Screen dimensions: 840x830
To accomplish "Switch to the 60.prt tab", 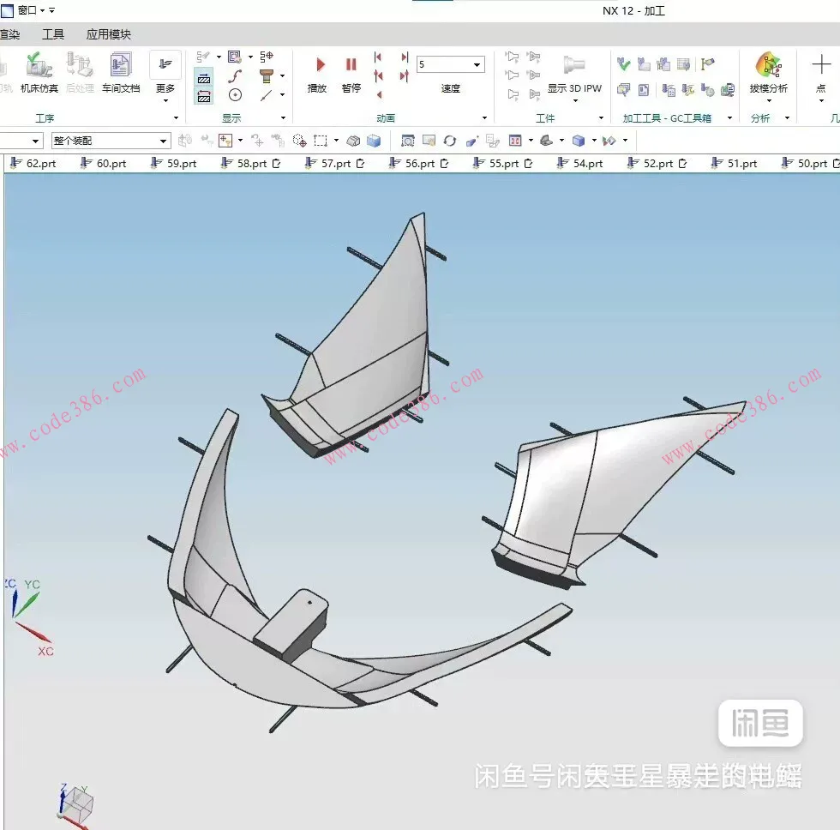I will (103, 164).
